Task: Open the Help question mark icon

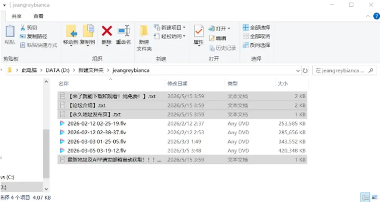Action: click(x=376, y=16)
